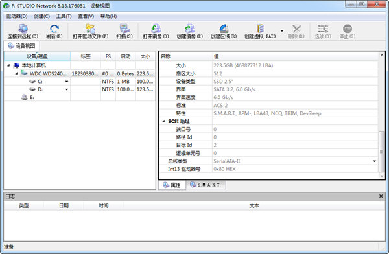Click the 启动 column header
This screenshot has height=254, width=389.
tap(125, 56)
